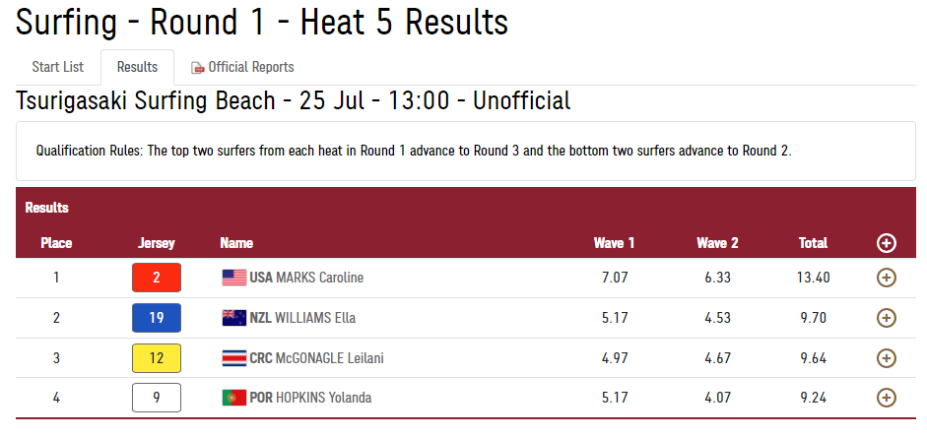Open the Official Reports tab
Viewport: 927px width, 437px height.
(x=250, y=67)
